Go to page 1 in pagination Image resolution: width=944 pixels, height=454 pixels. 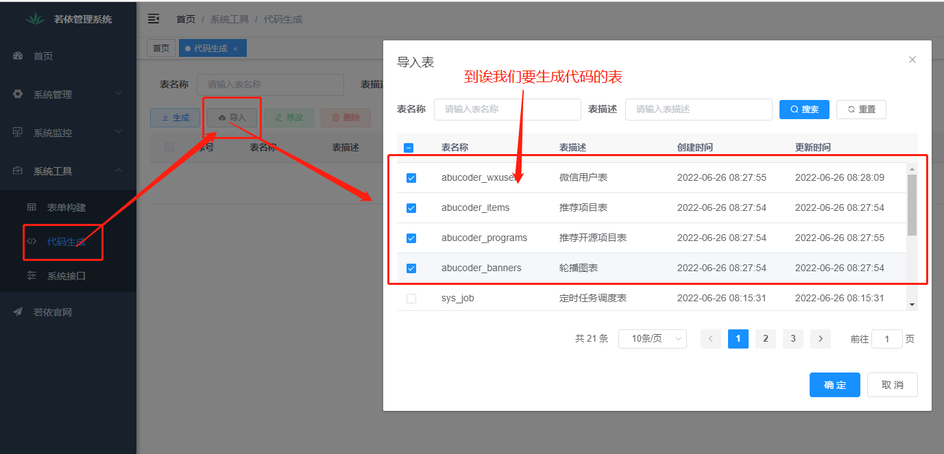coord(738,339)
